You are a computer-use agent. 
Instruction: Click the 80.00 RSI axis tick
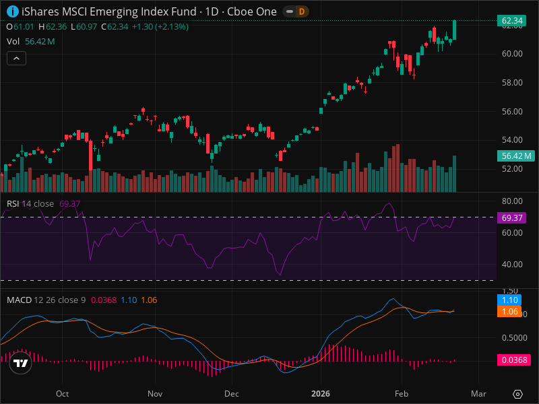point(512,201)
